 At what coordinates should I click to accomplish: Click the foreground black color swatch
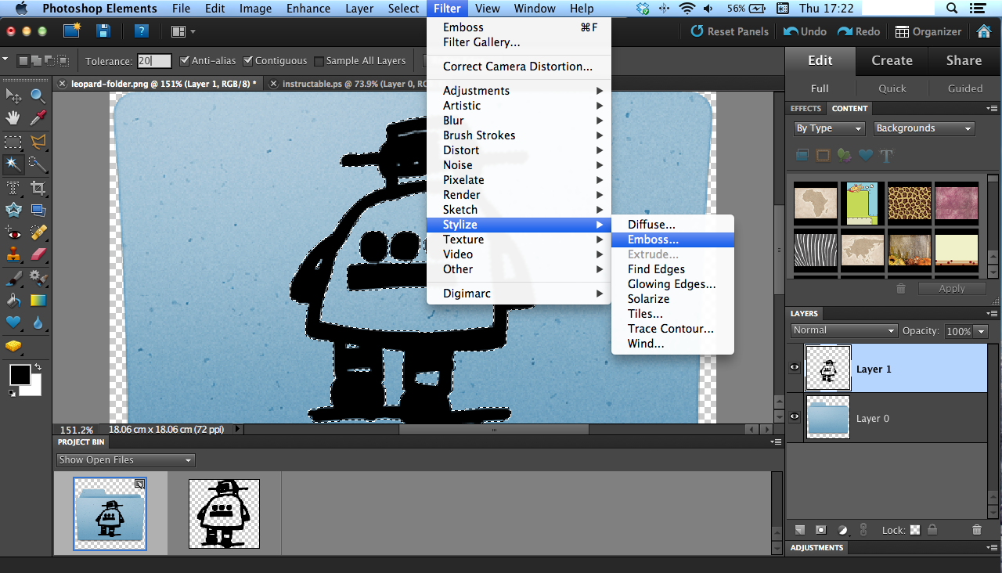tap(20, 375)
